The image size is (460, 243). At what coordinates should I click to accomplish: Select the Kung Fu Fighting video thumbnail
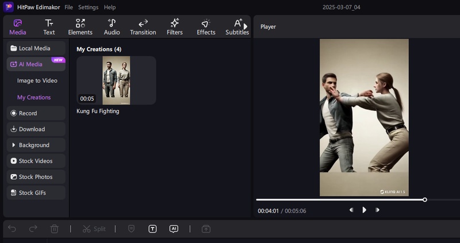pos(116,80)
